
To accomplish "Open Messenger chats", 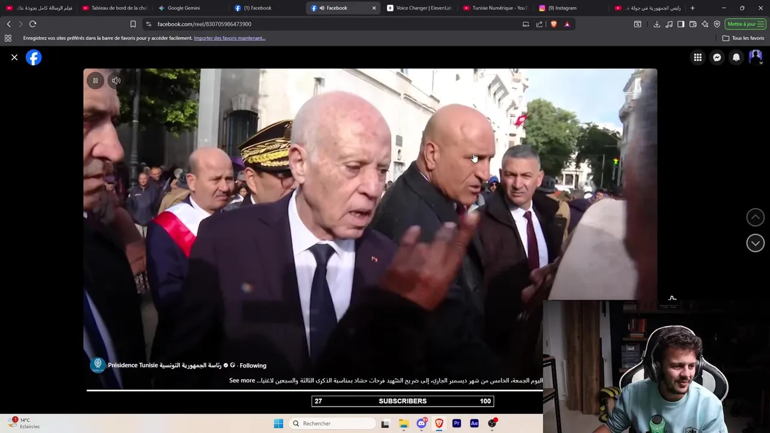I will click(x=717, y=57).
